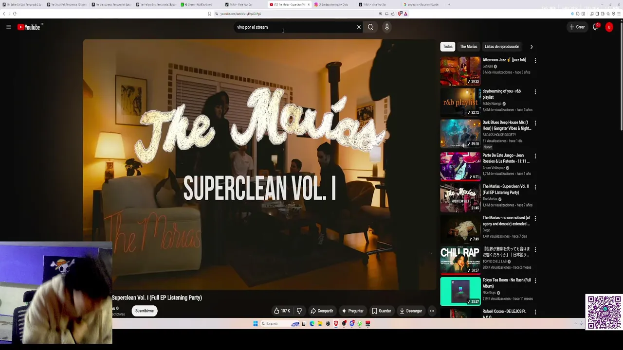Open options for Superclean Vol. II video
Image resolution: width=623 pixels, height=350 pixels.
(x=535, y=187)
